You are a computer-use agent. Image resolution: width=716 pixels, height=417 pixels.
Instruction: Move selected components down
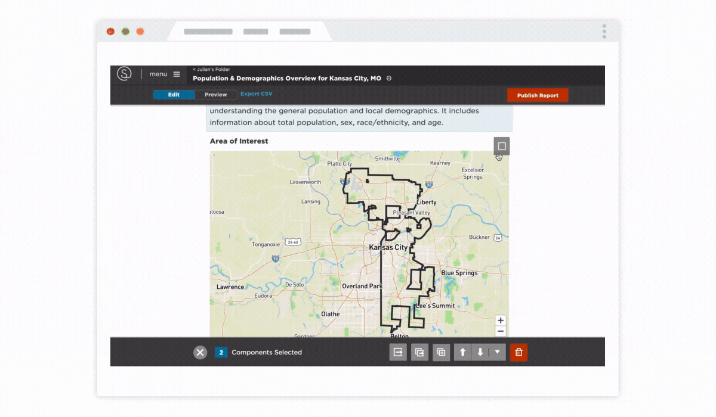pos(480,352)
